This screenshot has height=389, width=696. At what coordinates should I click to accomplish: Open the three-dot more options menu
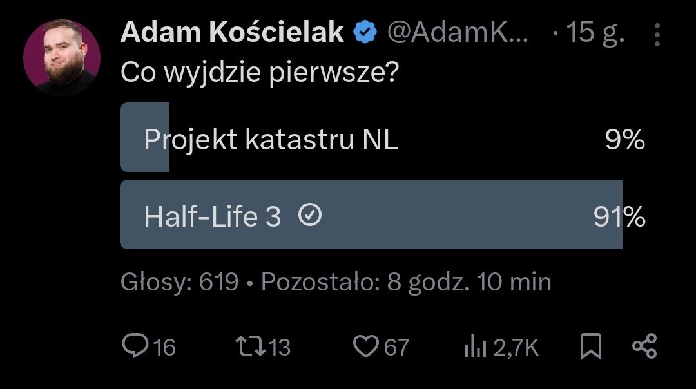point(657,35)
